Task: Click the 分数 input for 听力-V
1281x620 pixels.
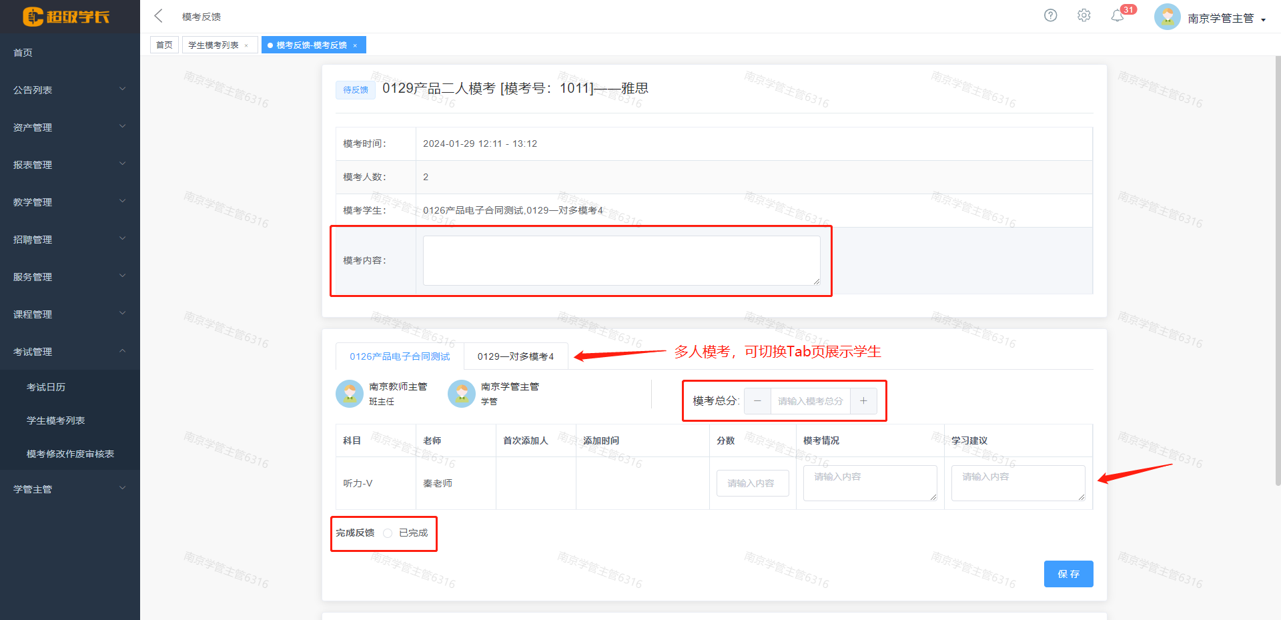Action: pos(752,483)
